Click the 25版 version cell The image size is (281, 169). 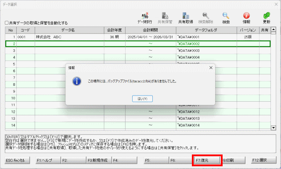(x=248, y=37)
